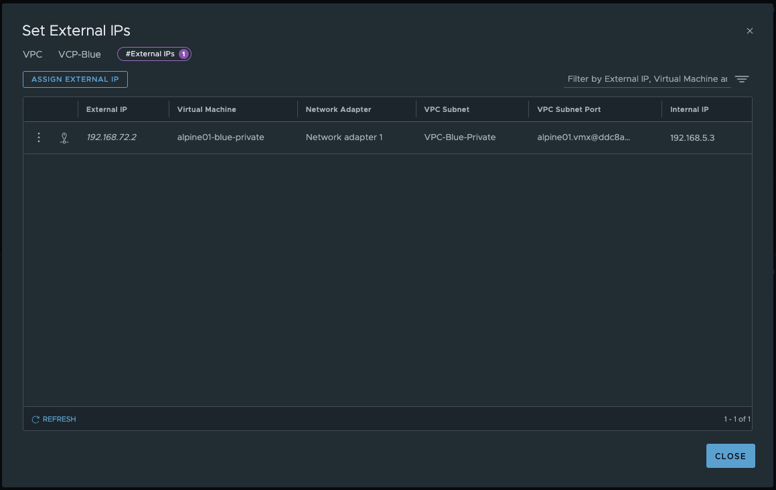Click the Internal IP column header
The width and height of the screenshot is (776, 490).
(689, 109)
